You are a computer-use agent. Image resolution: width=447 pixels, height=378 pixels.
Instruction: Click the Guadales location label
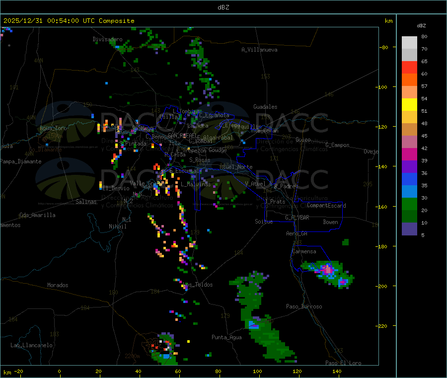pyautogui.click(x=265, y=107)
